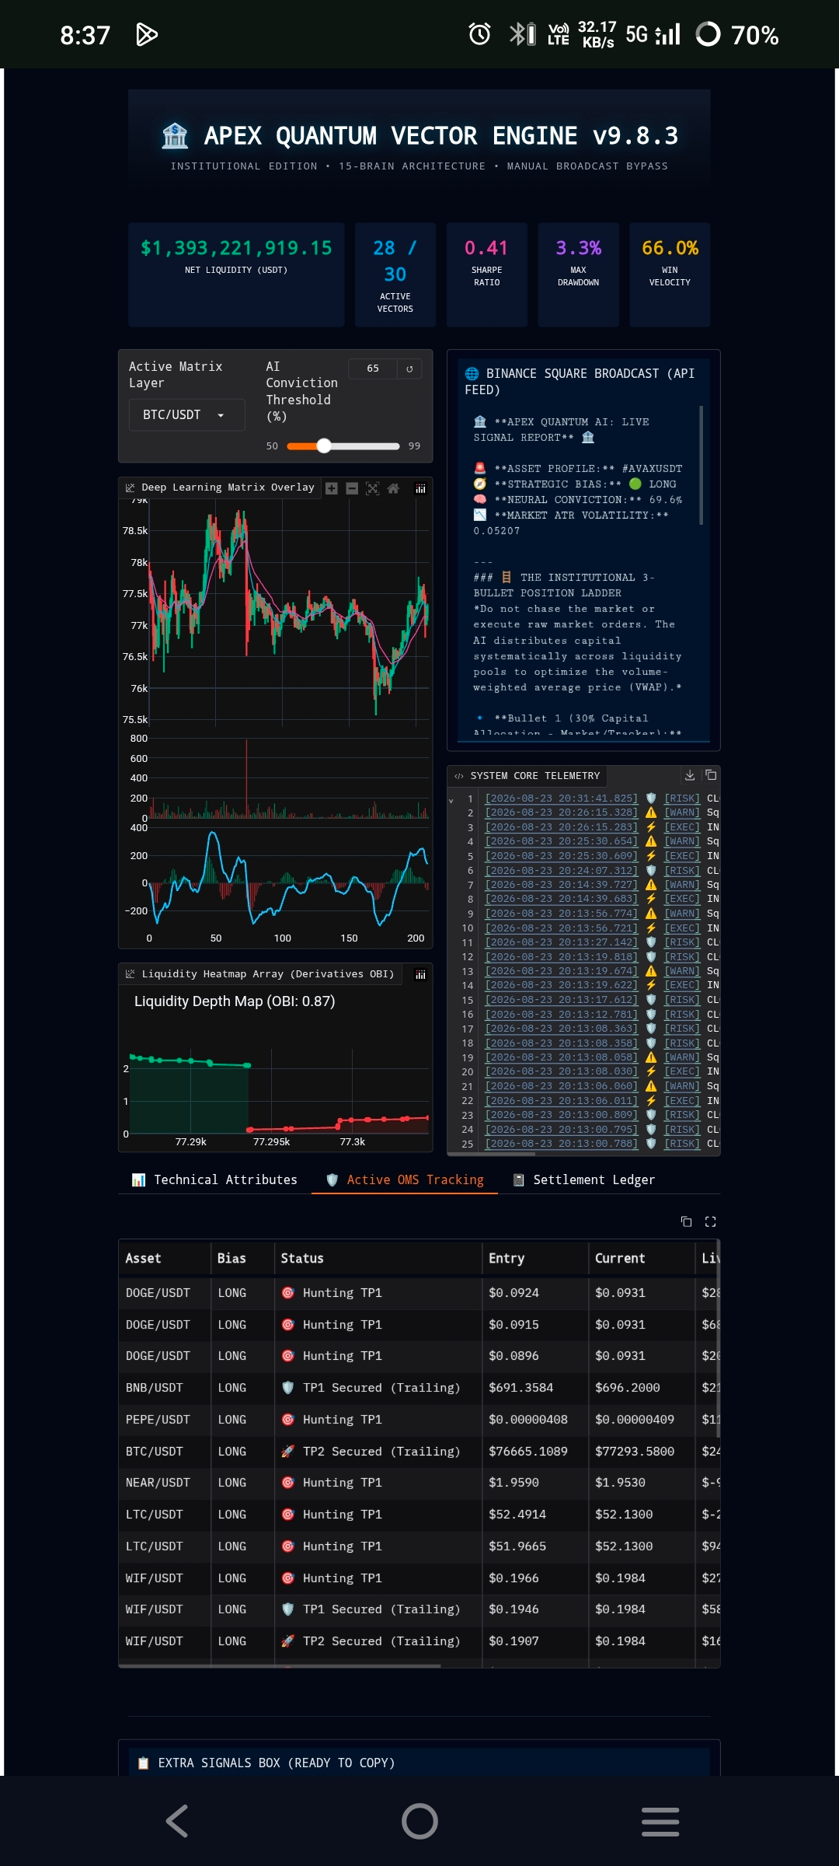Tap the Android recent apps button
Image resolution: width=839 pixels, height=1866 pixels.
click(660, 1821)
